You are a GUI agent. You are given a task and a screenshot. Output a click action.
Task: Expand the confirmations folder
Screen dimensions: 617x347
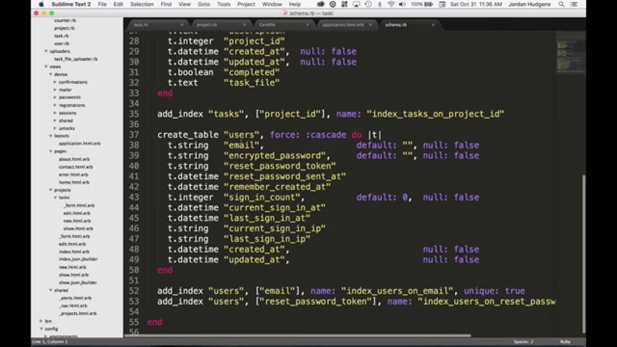tap(55, 82)
